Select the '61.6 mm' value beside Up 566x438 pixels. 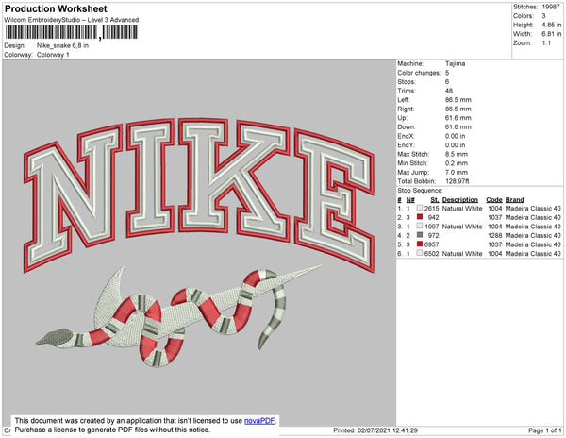tap(458, 118)
